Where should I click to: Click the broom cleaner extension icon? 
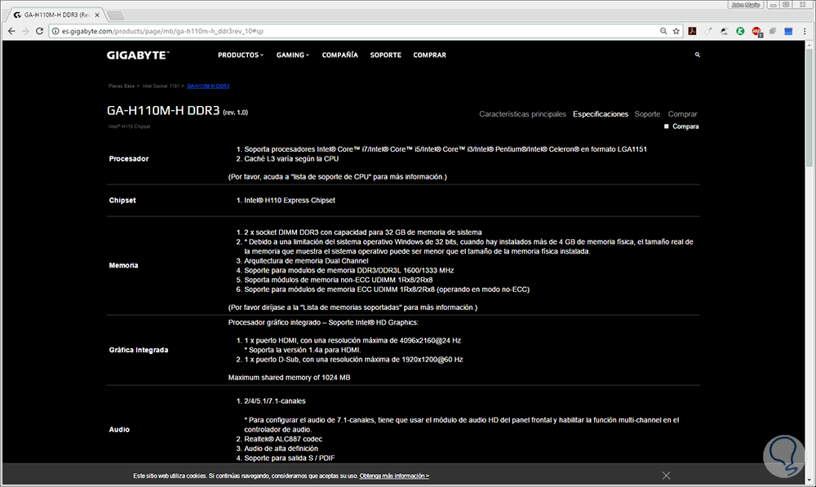(x=708, y=31)
